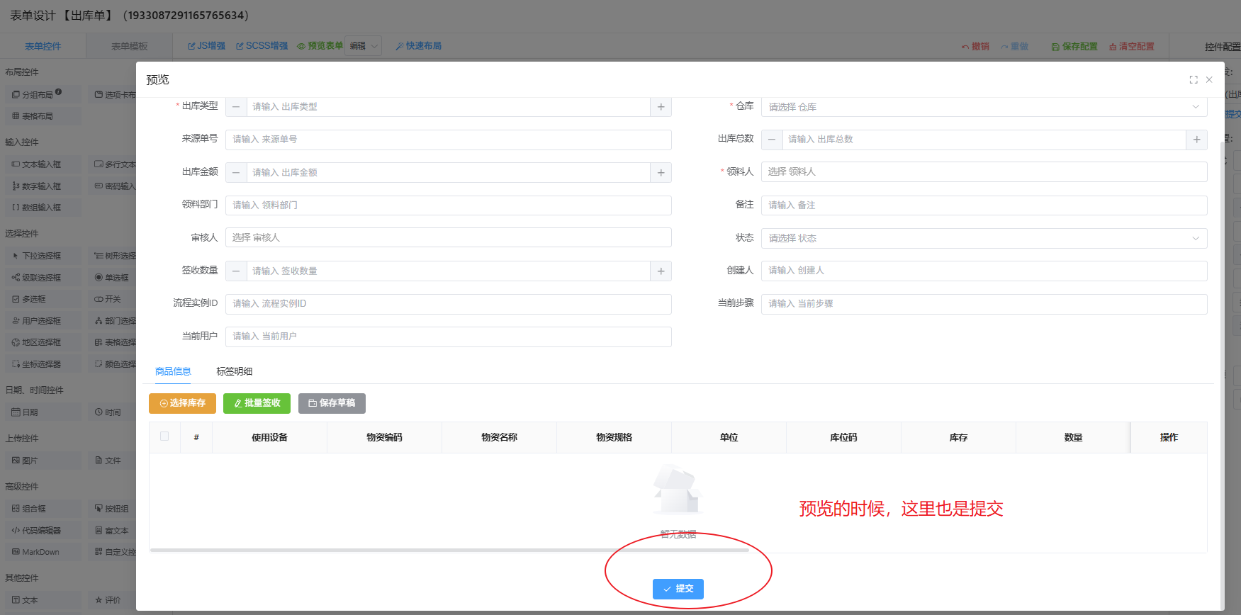Viewport: 1241px width, 615px height.
Task: Click 保存配置 in the toolbar
Action: tap(1074, 47)
